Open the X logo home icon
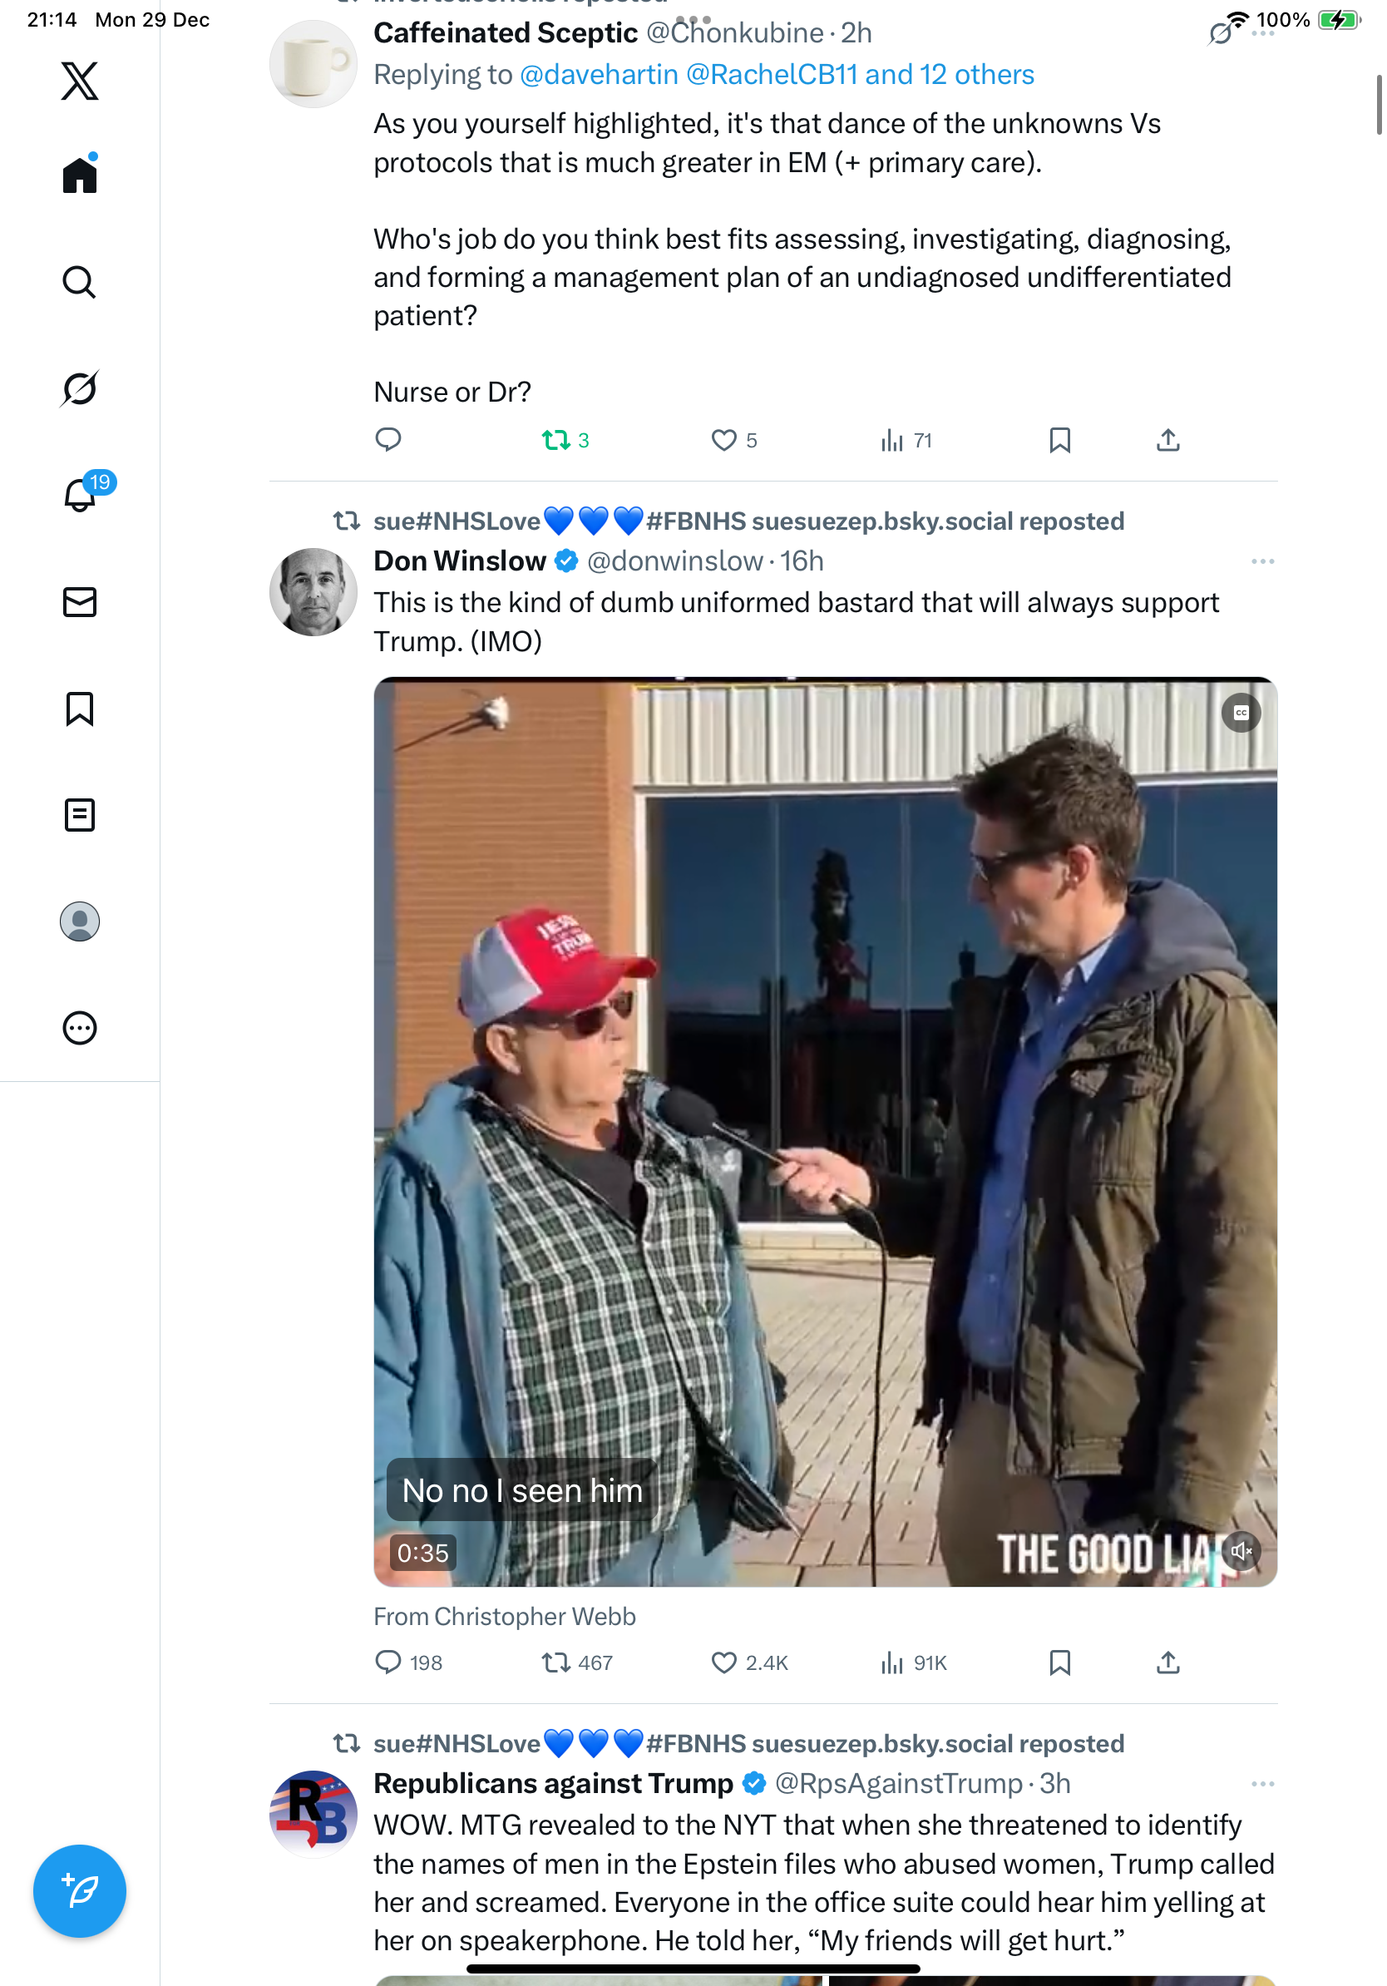 (80, 82)
